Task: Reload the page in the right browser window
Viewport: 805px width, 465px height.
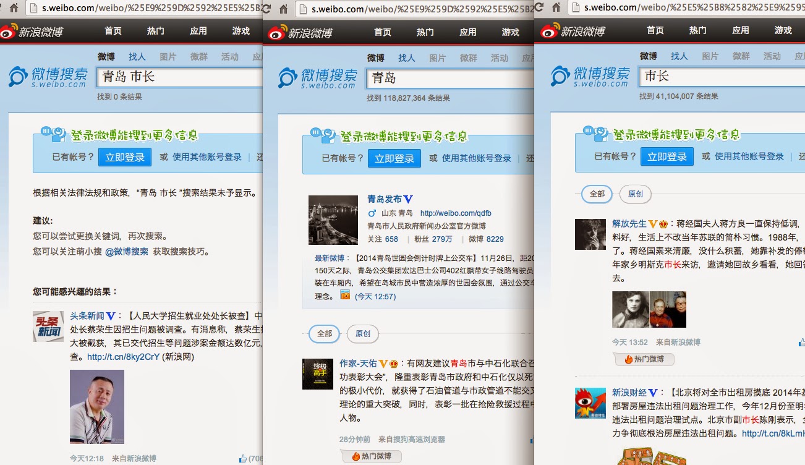Action: click(x=539, y=8)
